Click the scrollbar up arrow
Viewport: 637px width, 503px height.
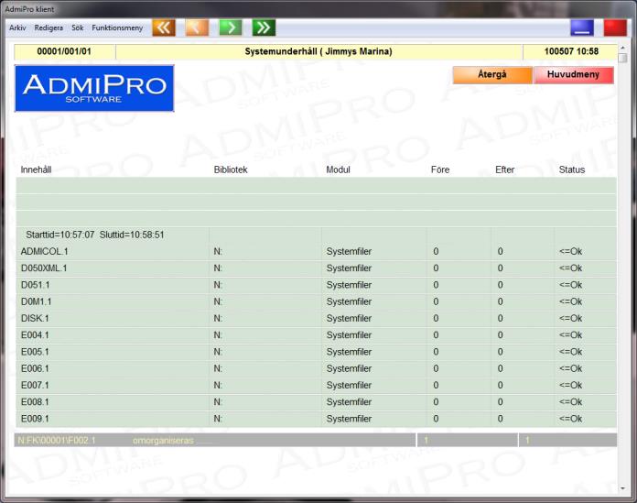click(622, 48)
